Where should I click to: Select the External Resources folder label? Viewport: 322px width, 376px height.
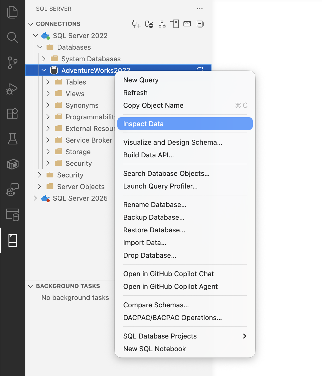90,129
